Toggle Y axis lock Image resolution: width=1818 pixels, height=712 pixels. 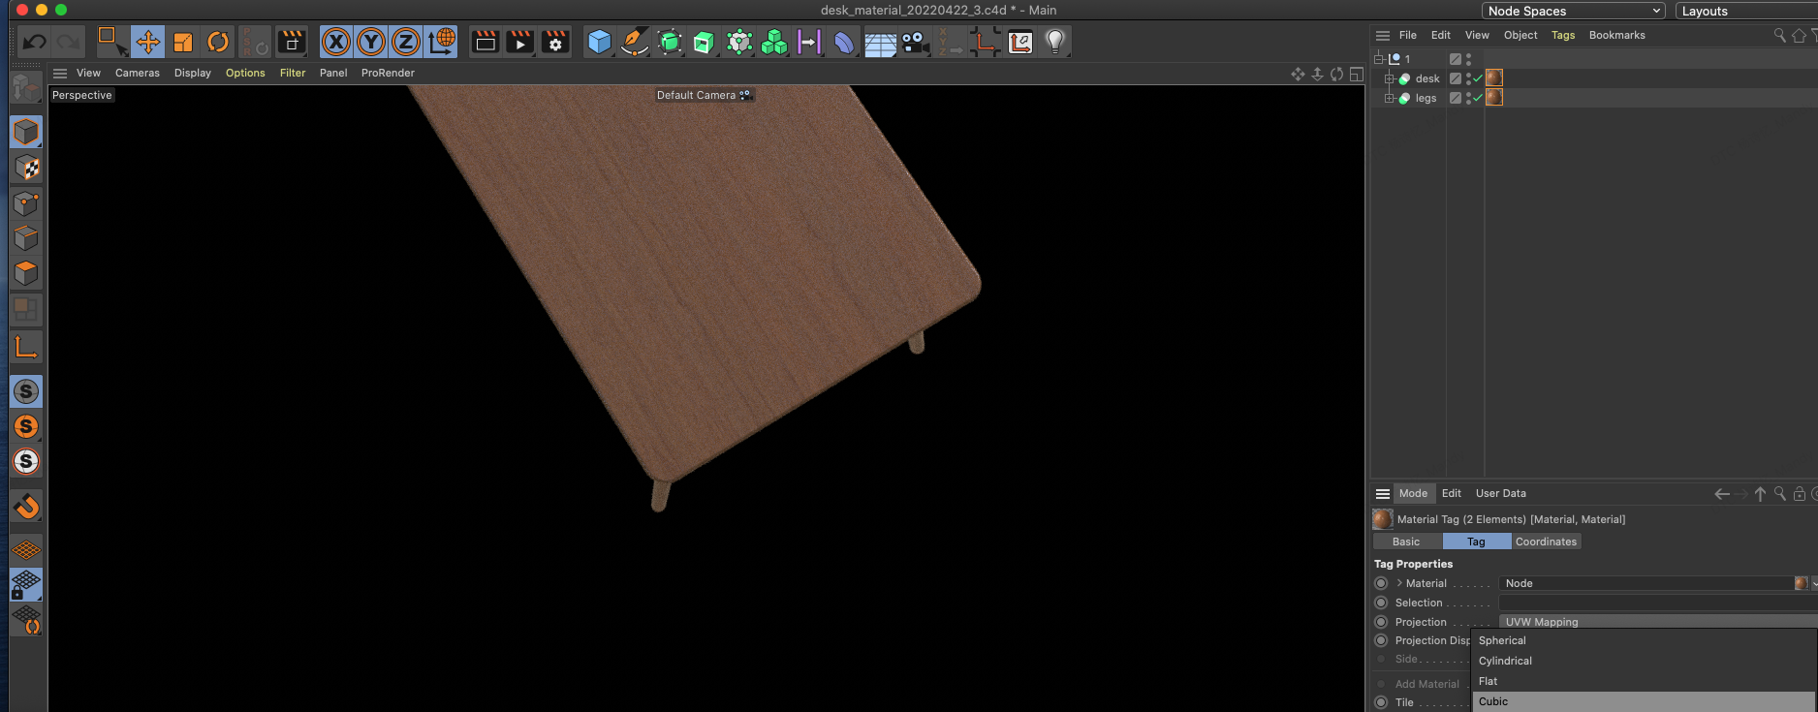coord(371,42)
